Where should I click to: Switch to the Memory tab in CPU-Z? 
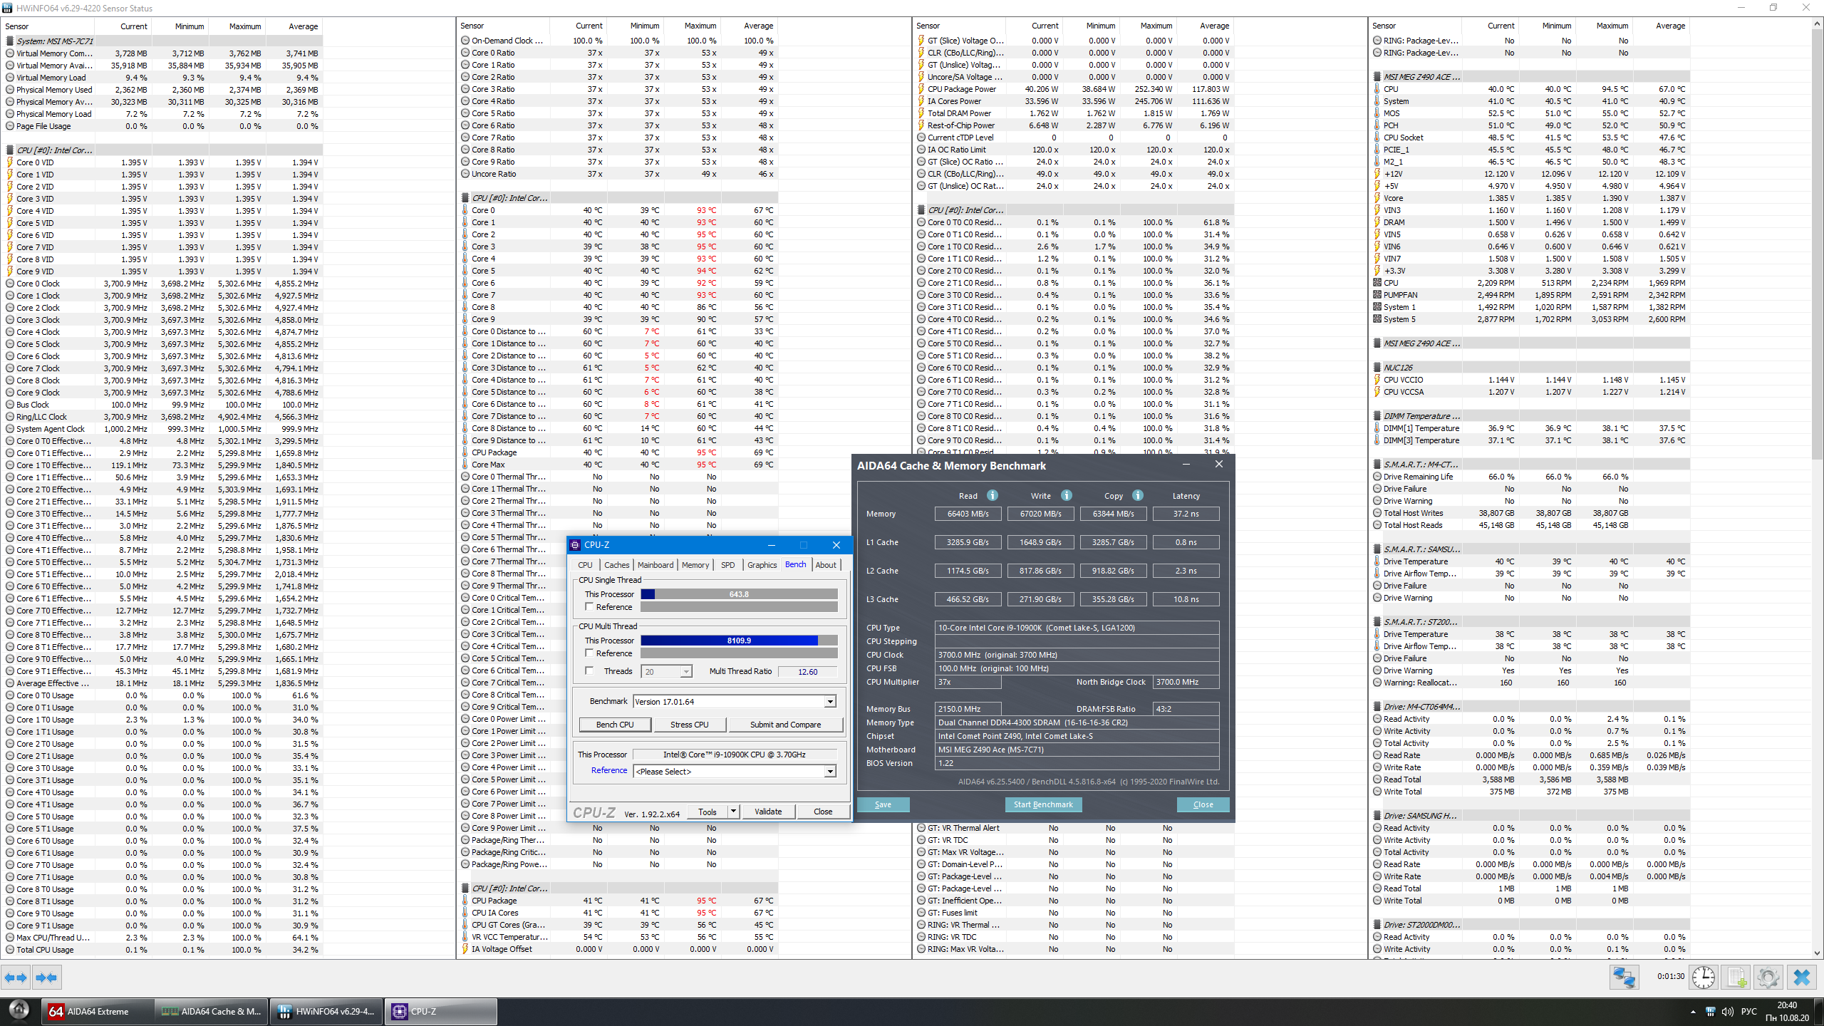695,565
